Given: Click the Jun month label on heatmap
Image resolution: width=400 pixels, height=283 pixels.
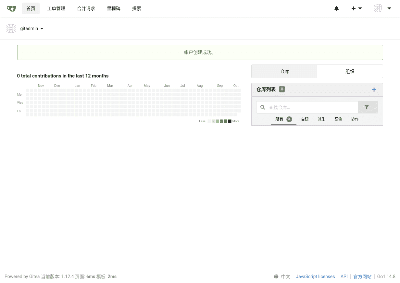Looking at the screenshot, I should click(167, 86).
